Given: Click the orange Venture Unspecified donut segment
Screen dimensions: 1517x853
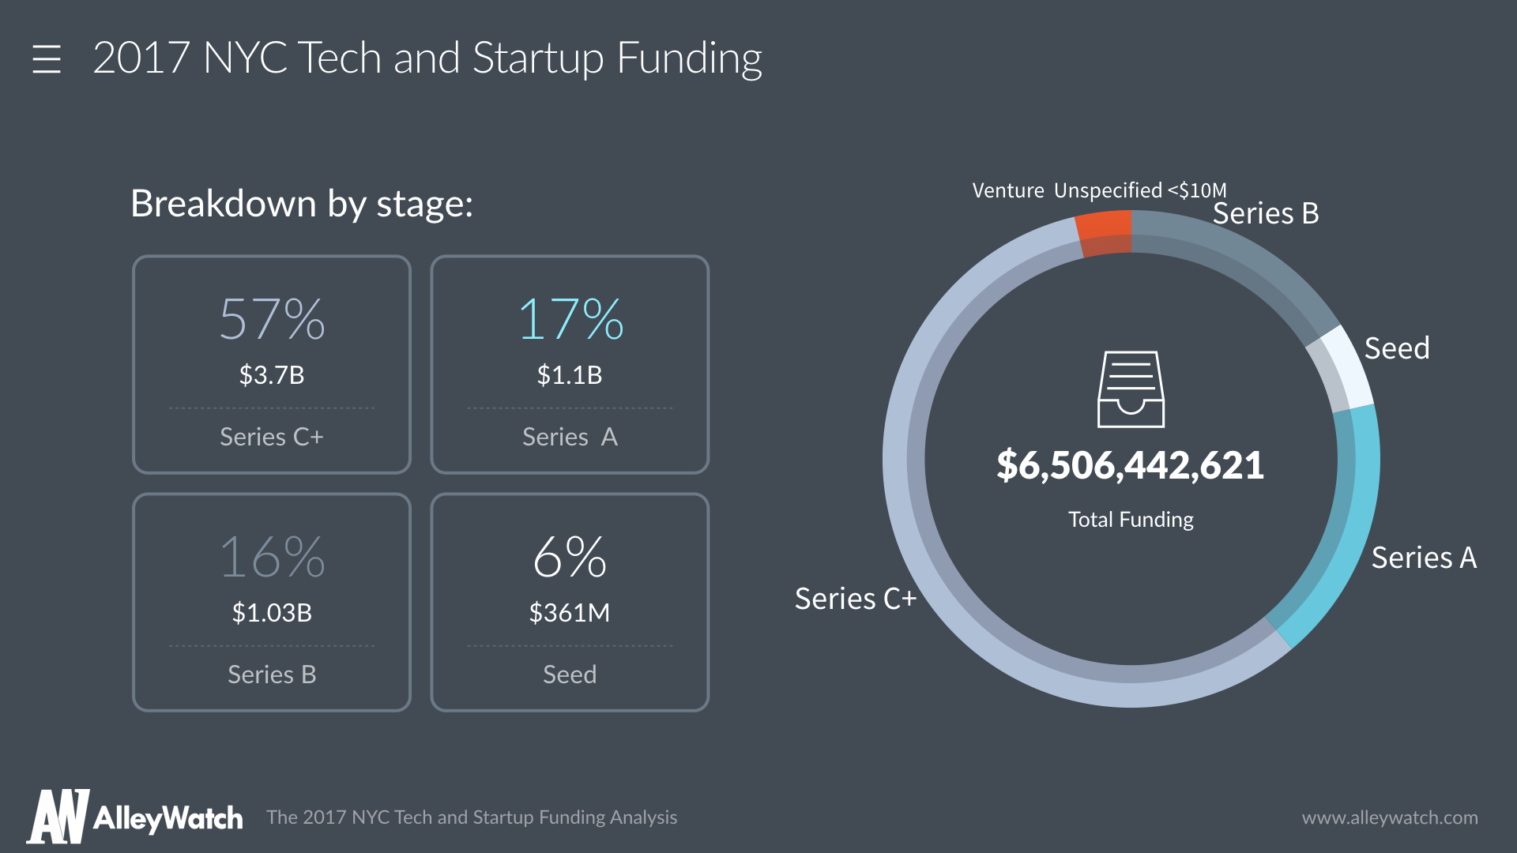Looking at the screenshot, I should pos(1104,233).
